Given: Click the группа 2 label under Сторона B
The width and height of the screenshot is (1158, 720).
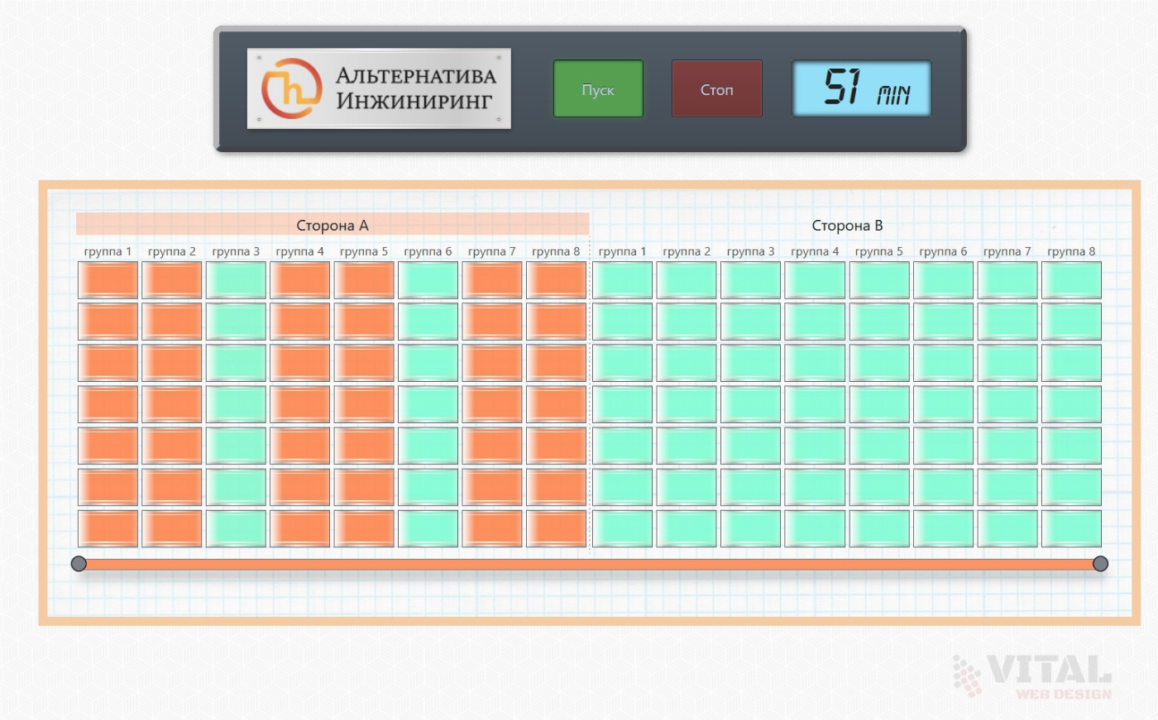Looking at the screenshot, I should (x=687, y=251).
